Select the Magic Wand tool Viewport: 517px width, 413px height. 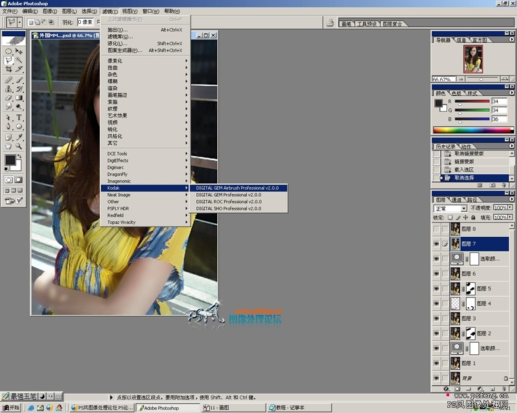point(19,60)
